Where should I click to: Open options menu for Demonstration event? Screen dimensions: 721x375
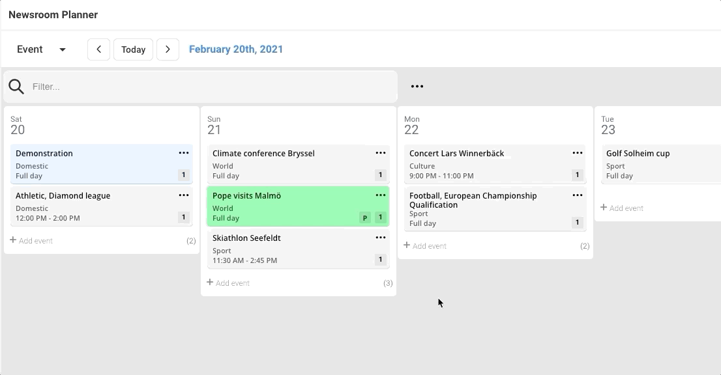pos(183,153)
